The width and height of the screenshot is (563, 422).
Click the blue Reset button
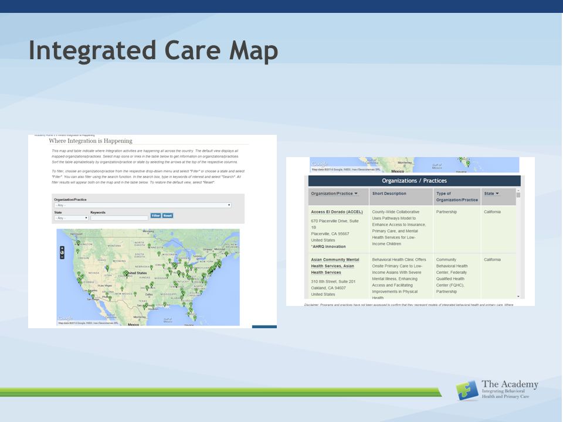tap(168, 216)
